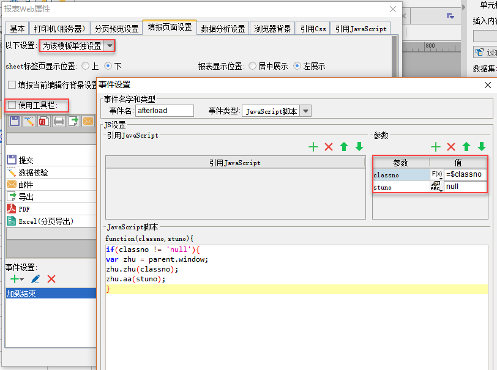Select 数据校验 item in button list
This screenshot has height=370, width=497.
(x=51, y=172)
